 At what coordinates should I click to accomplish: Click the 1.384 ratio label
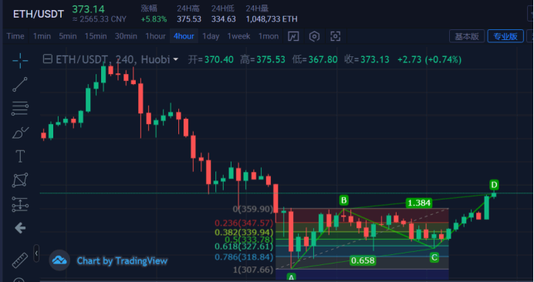click(x=419, y=203)
